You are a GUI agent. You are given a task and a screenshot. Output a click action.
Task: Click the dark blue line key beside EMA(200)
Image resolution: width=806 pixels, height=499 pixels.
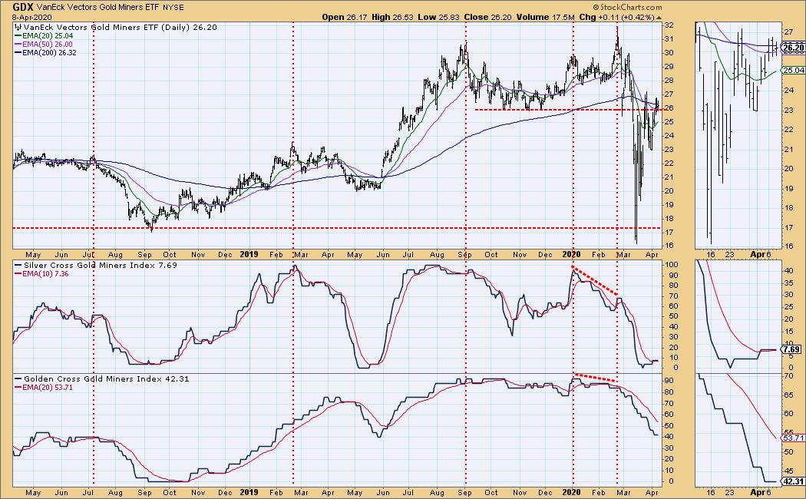(x=18, y=52)
